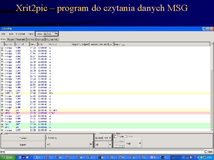The image size is (214, 160).
Task: Open the export All dropdown
Action: point(91,144)
